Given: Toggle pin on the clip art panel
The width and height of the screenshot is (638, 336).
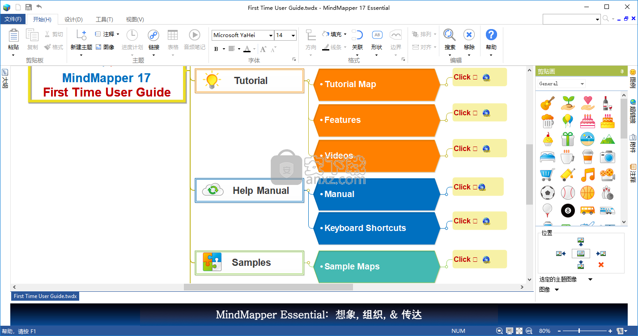Looking at the screenshot, I should pyautogui.click(x=621, y=71).
